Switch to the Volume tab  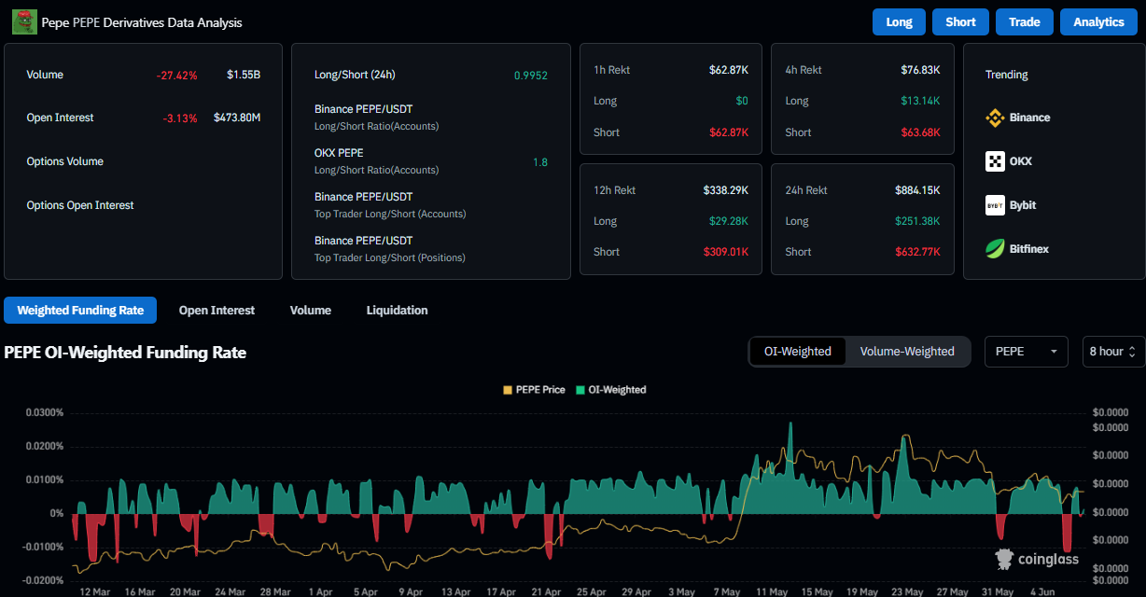[311, 310]
